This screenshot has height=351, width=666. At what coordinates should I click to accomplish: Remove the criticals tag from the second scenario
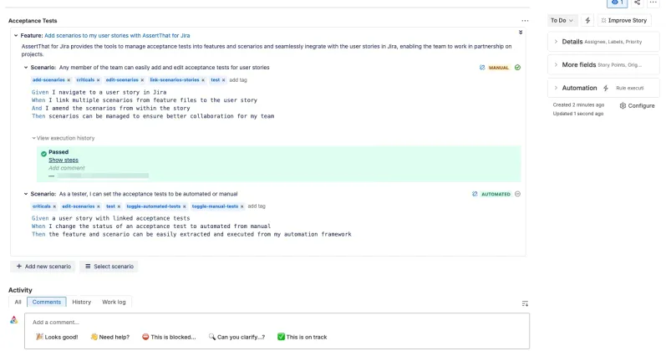pos(54,206)
